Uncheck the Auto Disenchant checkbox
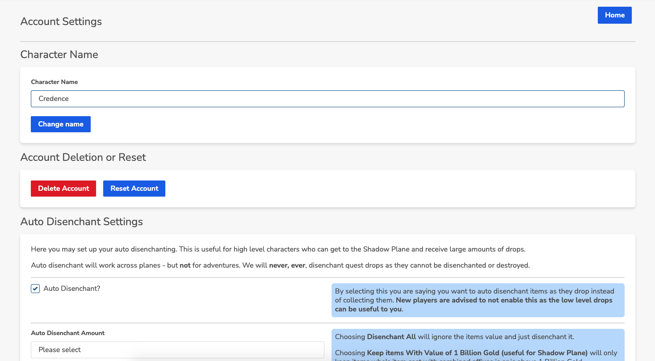 pos(35,289)
